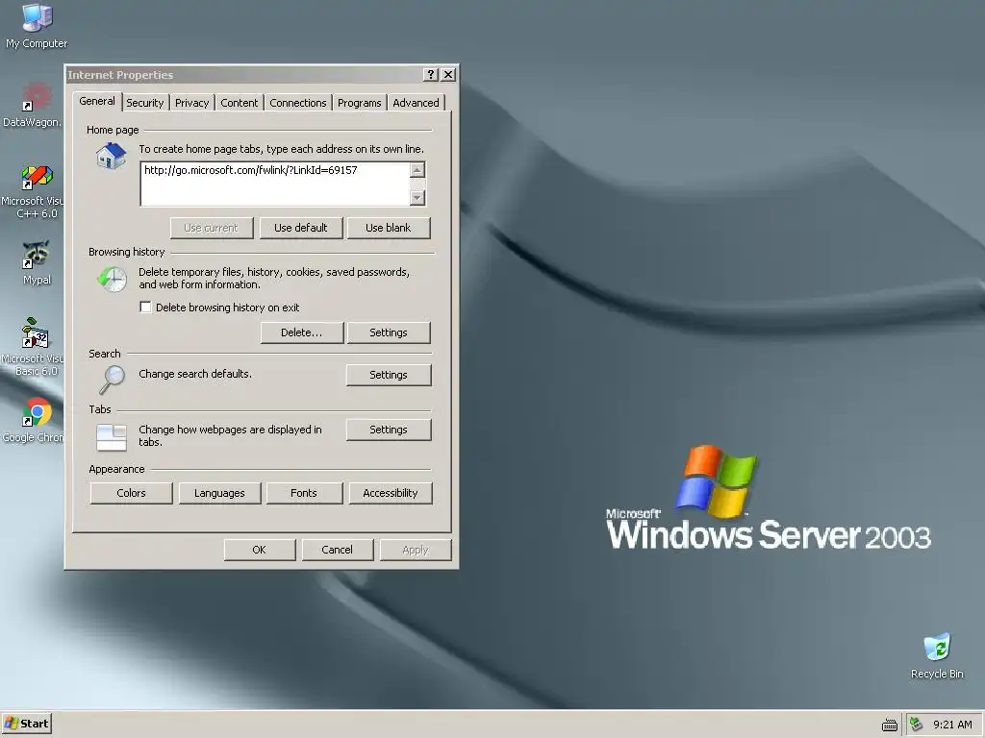Click the browsing history clock icon
This screenshot has height=738, width=985.
(x=112, y=279)
